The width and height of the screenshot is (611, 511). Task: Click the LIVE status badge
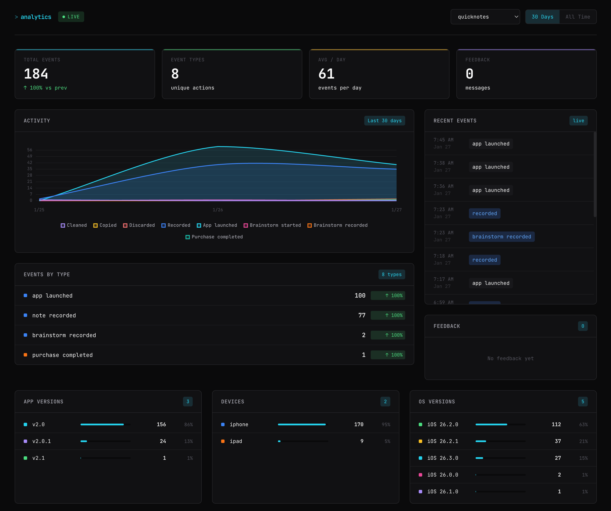point(71,17)
